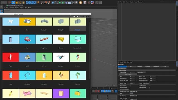Select the Car preset thumbnail
This screenshot has height=100, width=178.
(x=27, y=39)
